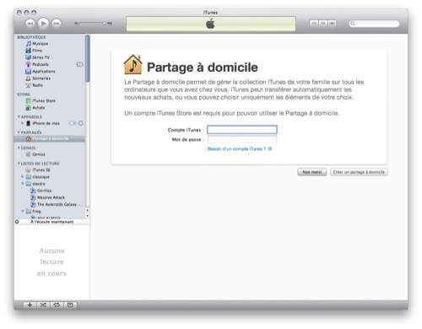Image resolution: width=422 pixels, height=329 pixels.
Task: Adjust the volume slider
Action: pos(92,24)
